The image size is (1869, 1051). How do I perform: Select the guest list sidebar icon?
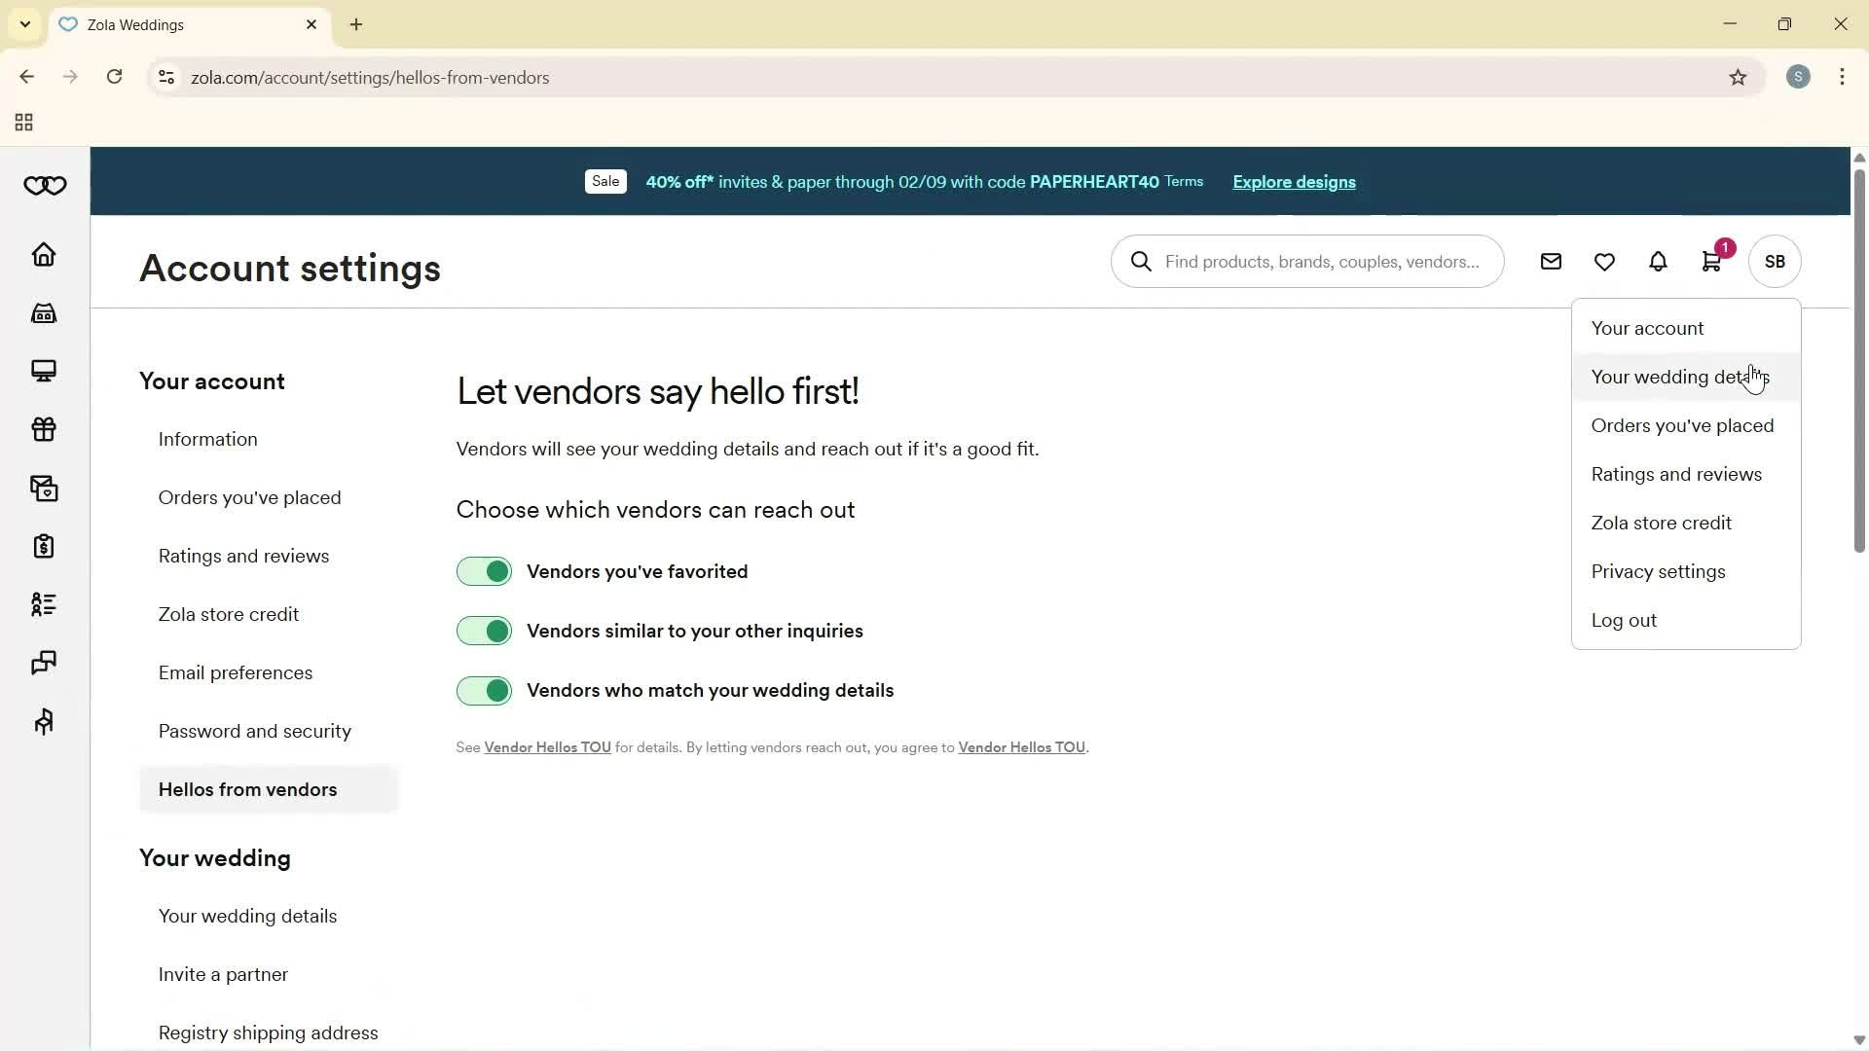click(44, 604)
